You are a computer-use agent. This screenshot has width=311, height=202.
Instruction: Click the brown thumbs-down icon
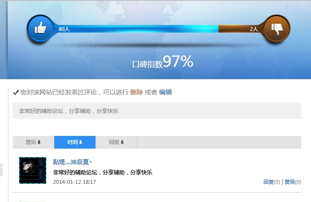coord(277,28)
